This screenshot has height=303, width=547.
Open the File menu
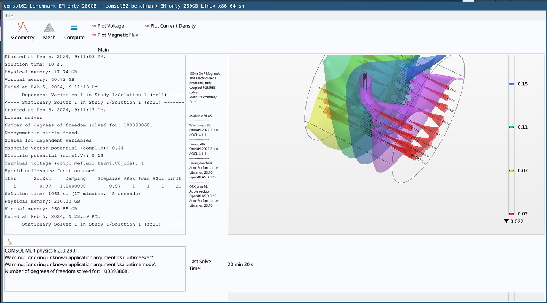click(x=9, y=16)
